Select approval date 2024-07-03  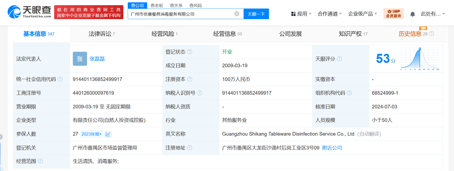(385, 107)
